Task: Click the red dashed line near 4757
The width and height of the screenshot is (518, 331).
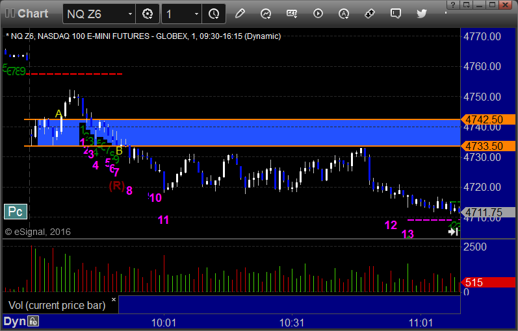Action: point(74,74)
